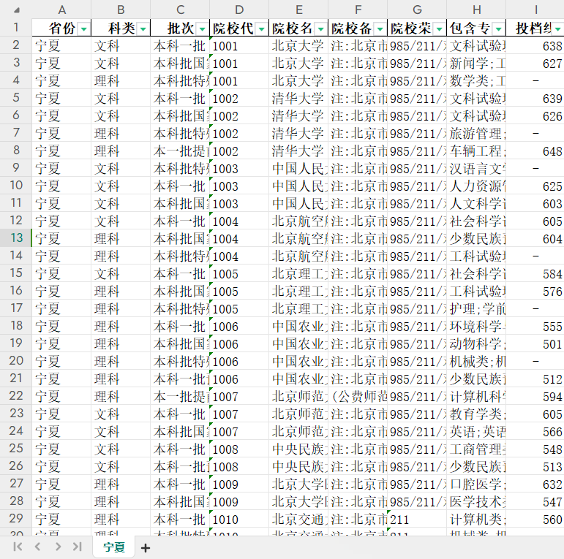Open filter dropdown for 批次 column
Viewport: 564px width, 559px height.
pyautogui.click(x=203, y=28)
